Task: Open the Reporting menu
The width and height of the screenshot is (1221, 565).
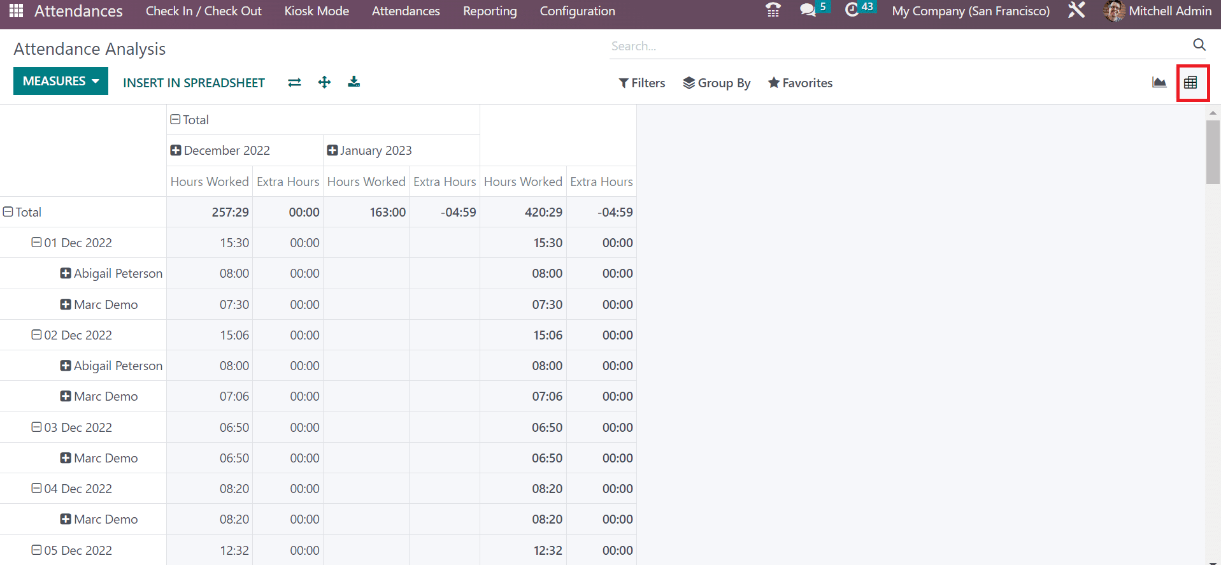Action: tap(489, 11)
